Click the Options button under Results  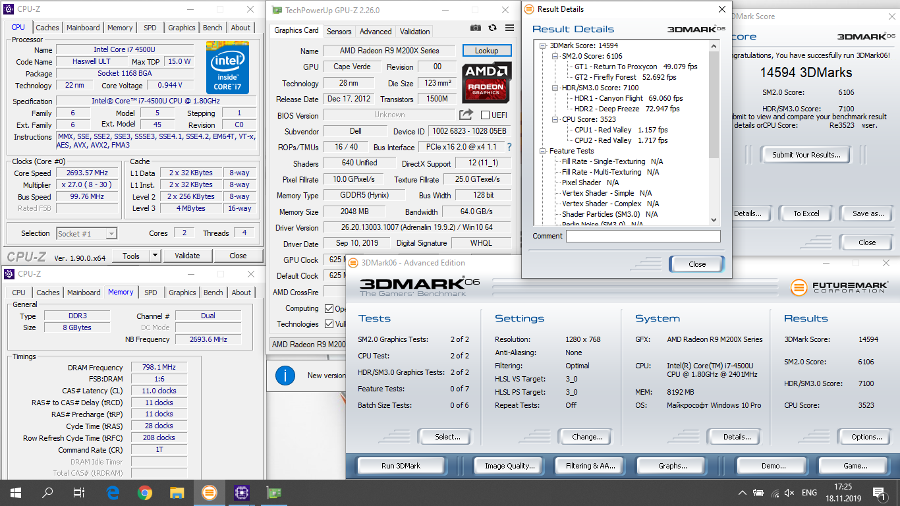coord(866,437)
